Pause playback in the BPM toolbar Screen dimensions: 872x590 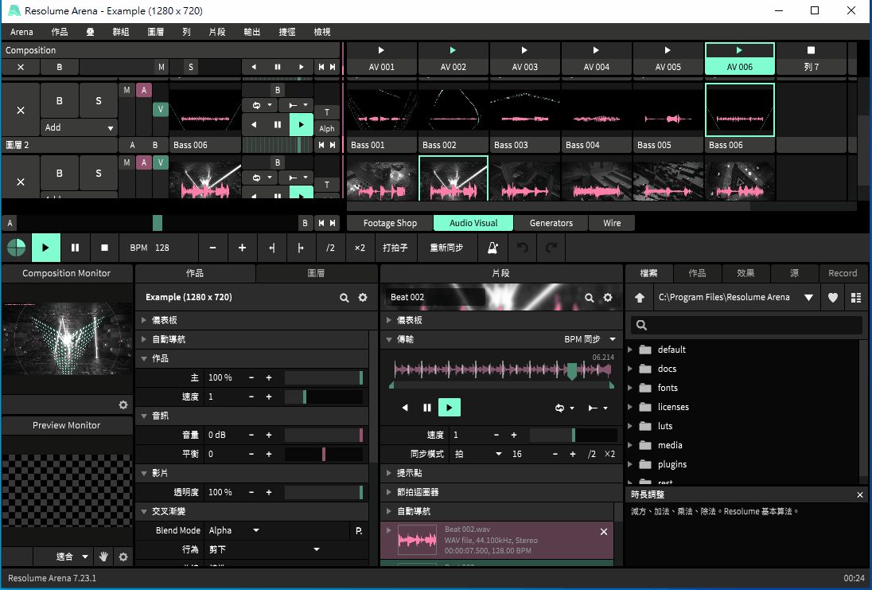75,248
